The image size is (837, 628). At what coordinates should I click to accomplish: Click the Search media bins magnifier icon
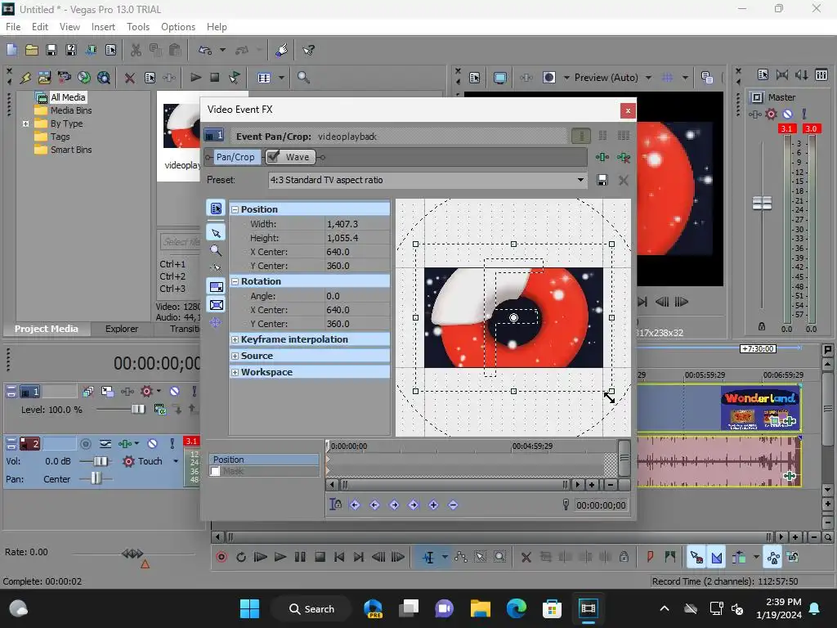coord(303,78)
